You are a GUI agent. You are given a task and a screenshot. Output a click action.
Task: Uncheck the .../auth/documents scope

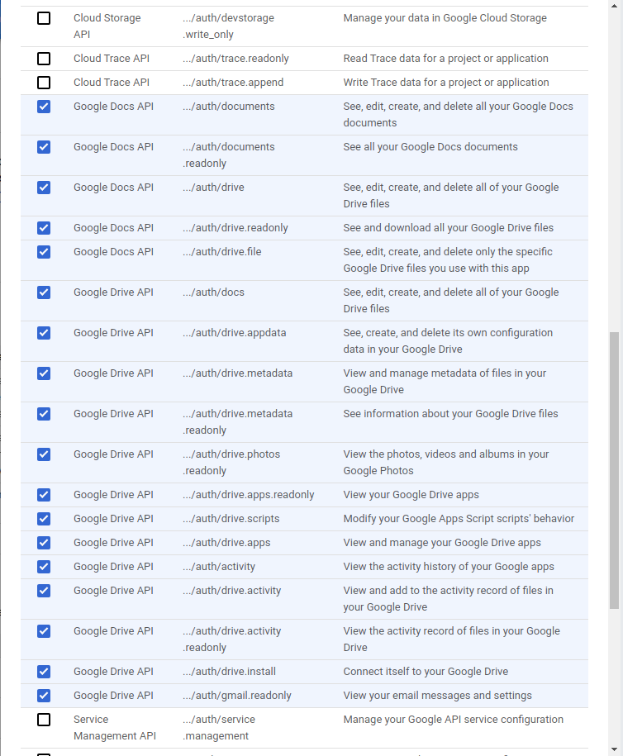44,107
